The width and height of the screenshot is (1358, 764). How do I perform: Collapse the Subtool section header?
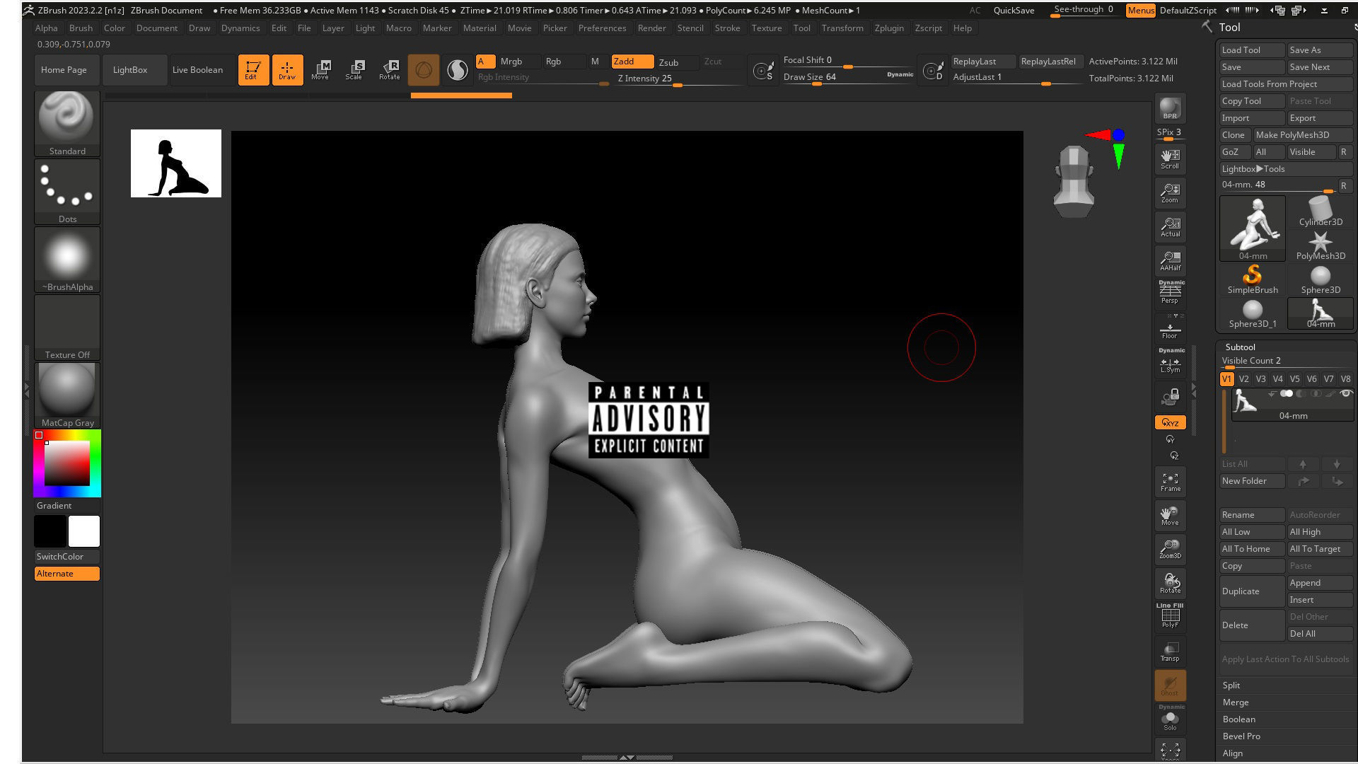(1241, 347)
